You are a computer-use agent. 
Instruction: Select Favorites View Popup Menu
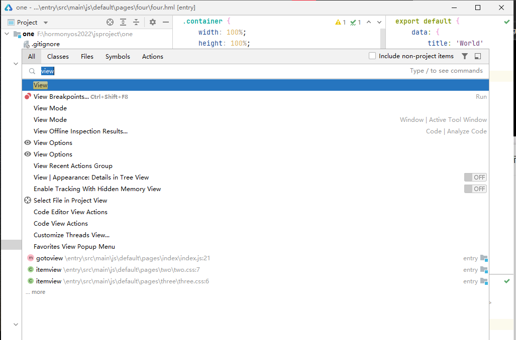(x=255, y=246)
